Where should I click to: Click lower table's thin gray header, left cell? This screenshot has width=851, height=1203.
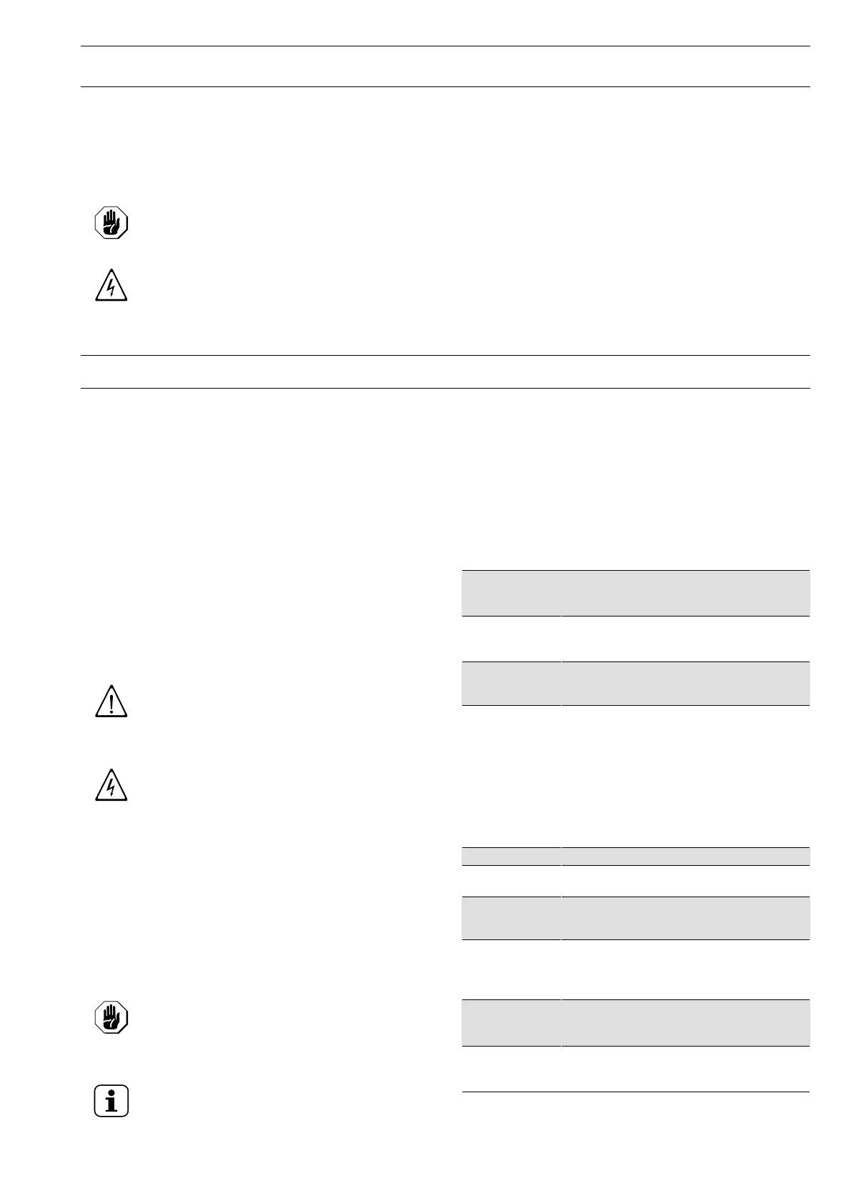click(x=511, y=856)
